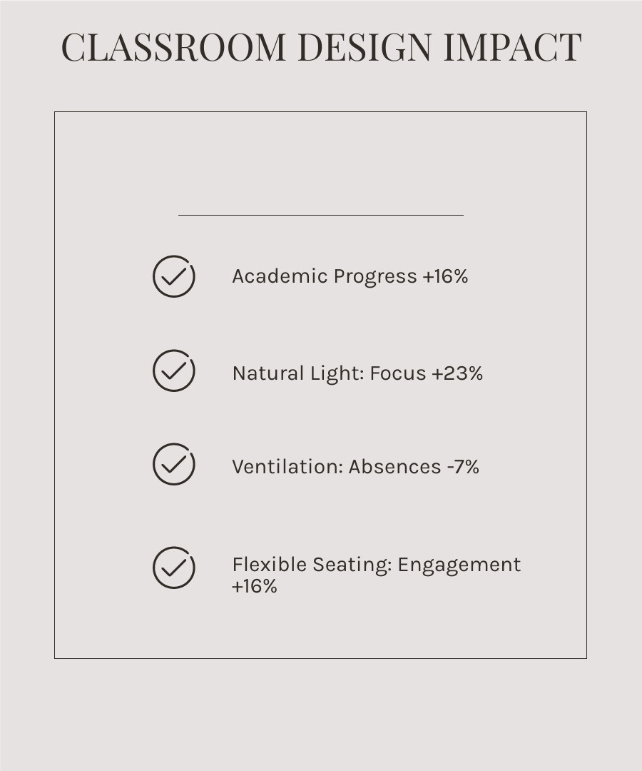Click the +16% value after Academic Progress
Screen dimensions: 642x771
(445, 276)
